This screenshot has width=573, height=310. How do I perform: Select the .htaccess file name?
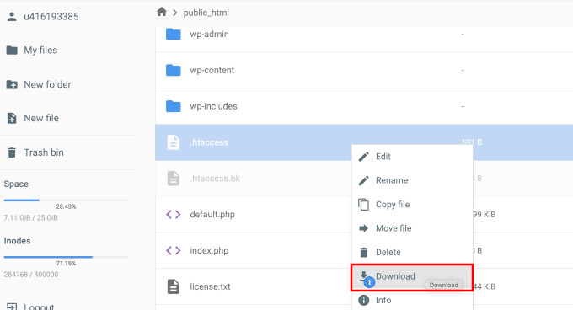coord(209,142)
